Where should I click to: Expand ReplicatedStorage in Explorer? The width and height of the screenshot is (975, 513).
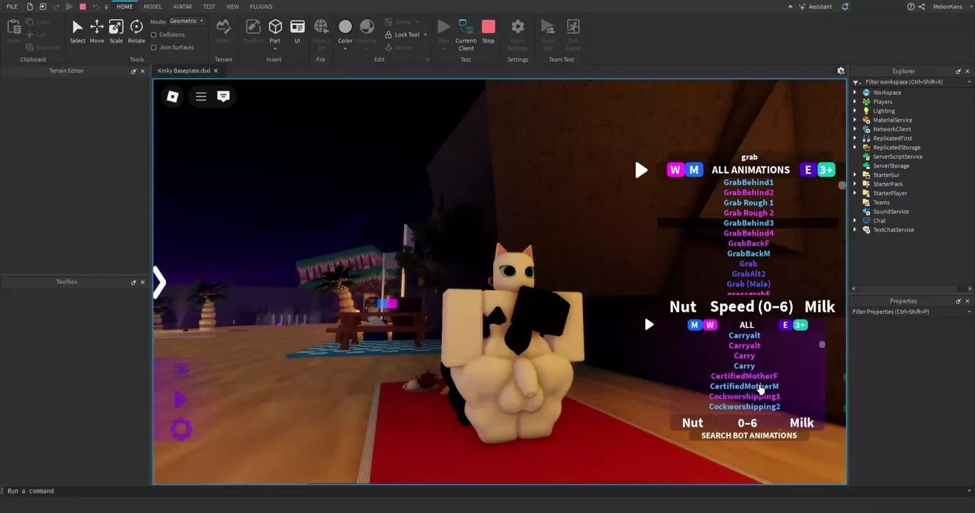(855, 147)
